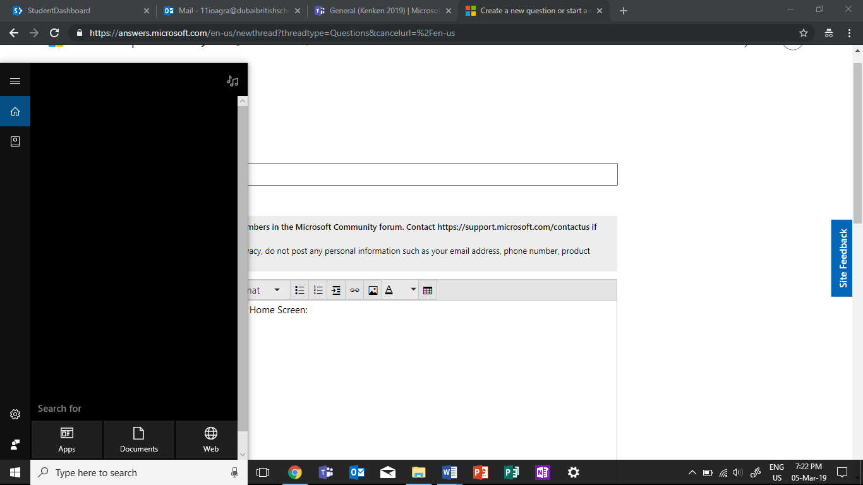Filter search by Apps
The width and height of the screenshot is (863, 485).
click(x=67, y=440)
